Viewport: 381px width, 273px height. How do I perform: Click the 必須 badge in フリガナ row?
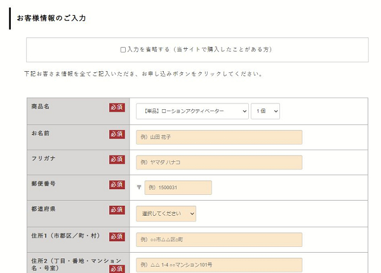point(117,159)
